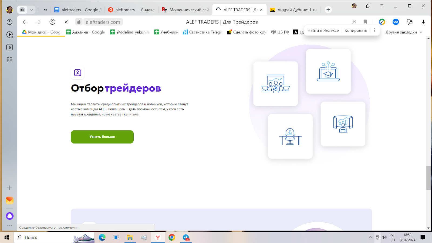Open Google Chrome from taskbar
432x243 pixels.
point(172,237)
